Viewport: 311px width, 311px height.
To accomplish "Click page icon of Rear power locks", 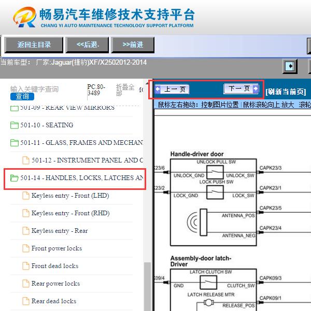I will point(26,284).
